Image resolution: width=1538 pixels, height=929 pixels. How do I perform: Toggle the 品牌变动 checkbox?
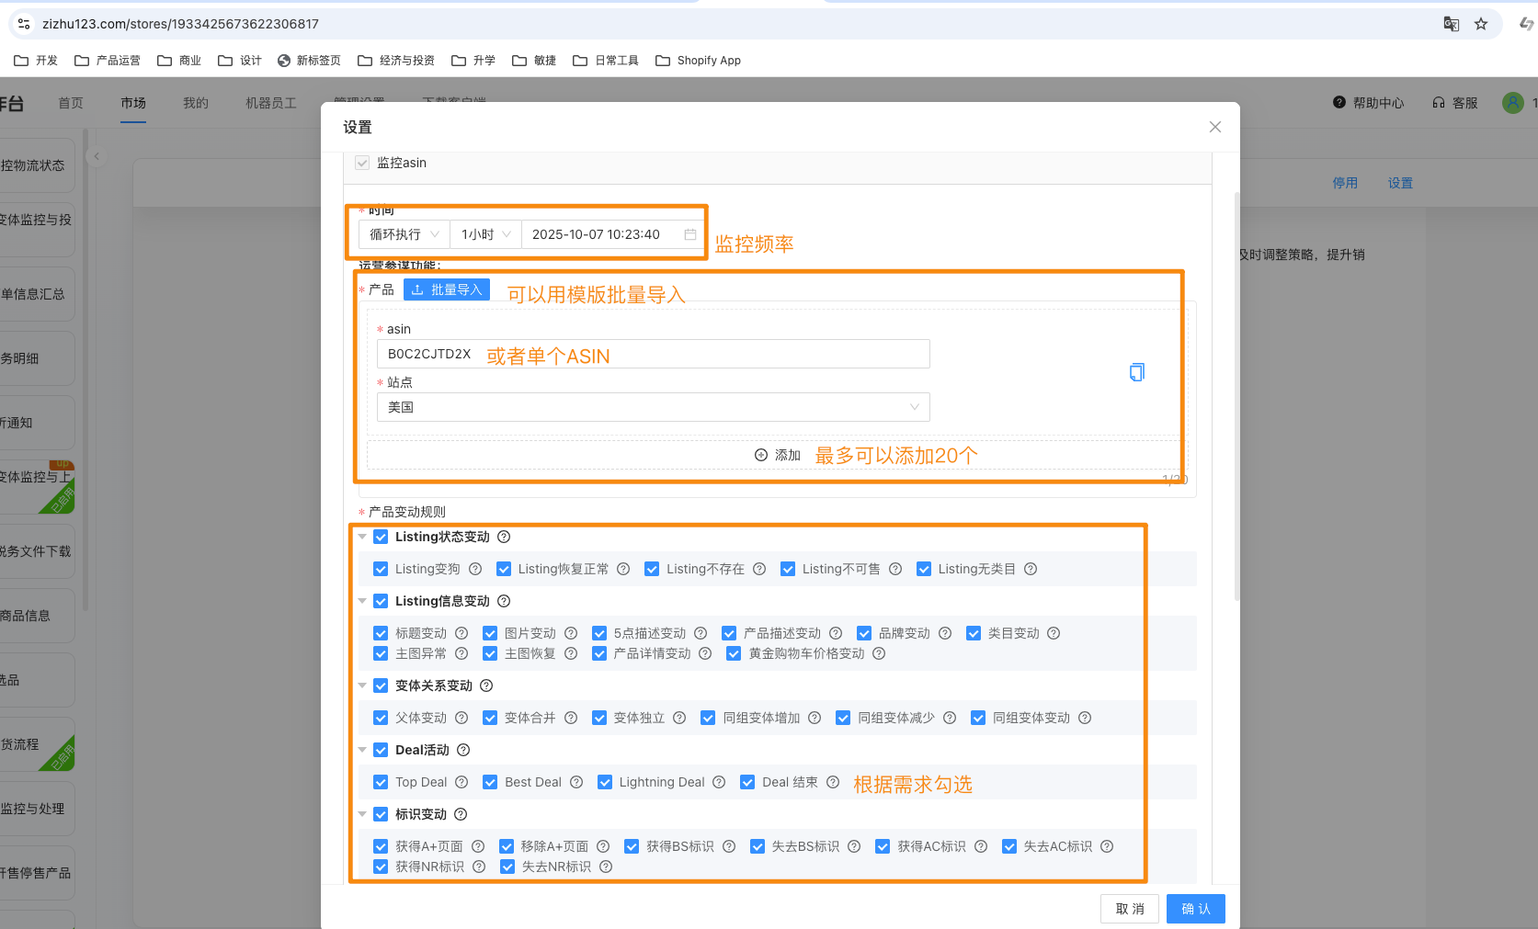(x=864, y=633)
